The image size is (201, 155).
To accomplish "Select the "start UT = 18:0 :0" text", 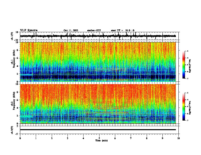I will click(x=123, y=30).
